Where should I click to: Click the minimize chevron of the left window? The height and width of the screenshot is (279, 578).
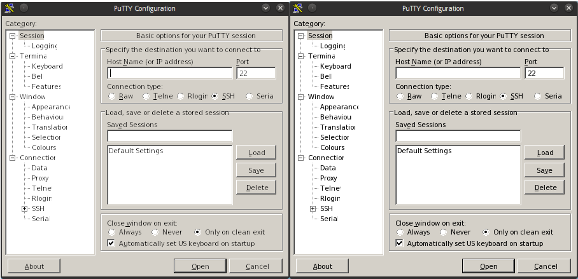point(265,8)
